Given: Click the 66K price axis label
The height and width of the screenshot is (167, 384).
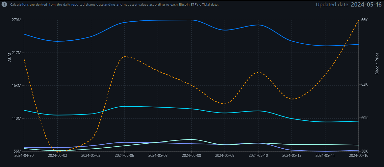Looking at the screenshot, I should (365, 20).
